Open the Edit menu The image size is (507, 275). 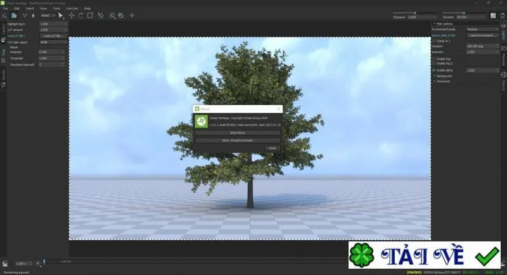coord(17,8)
